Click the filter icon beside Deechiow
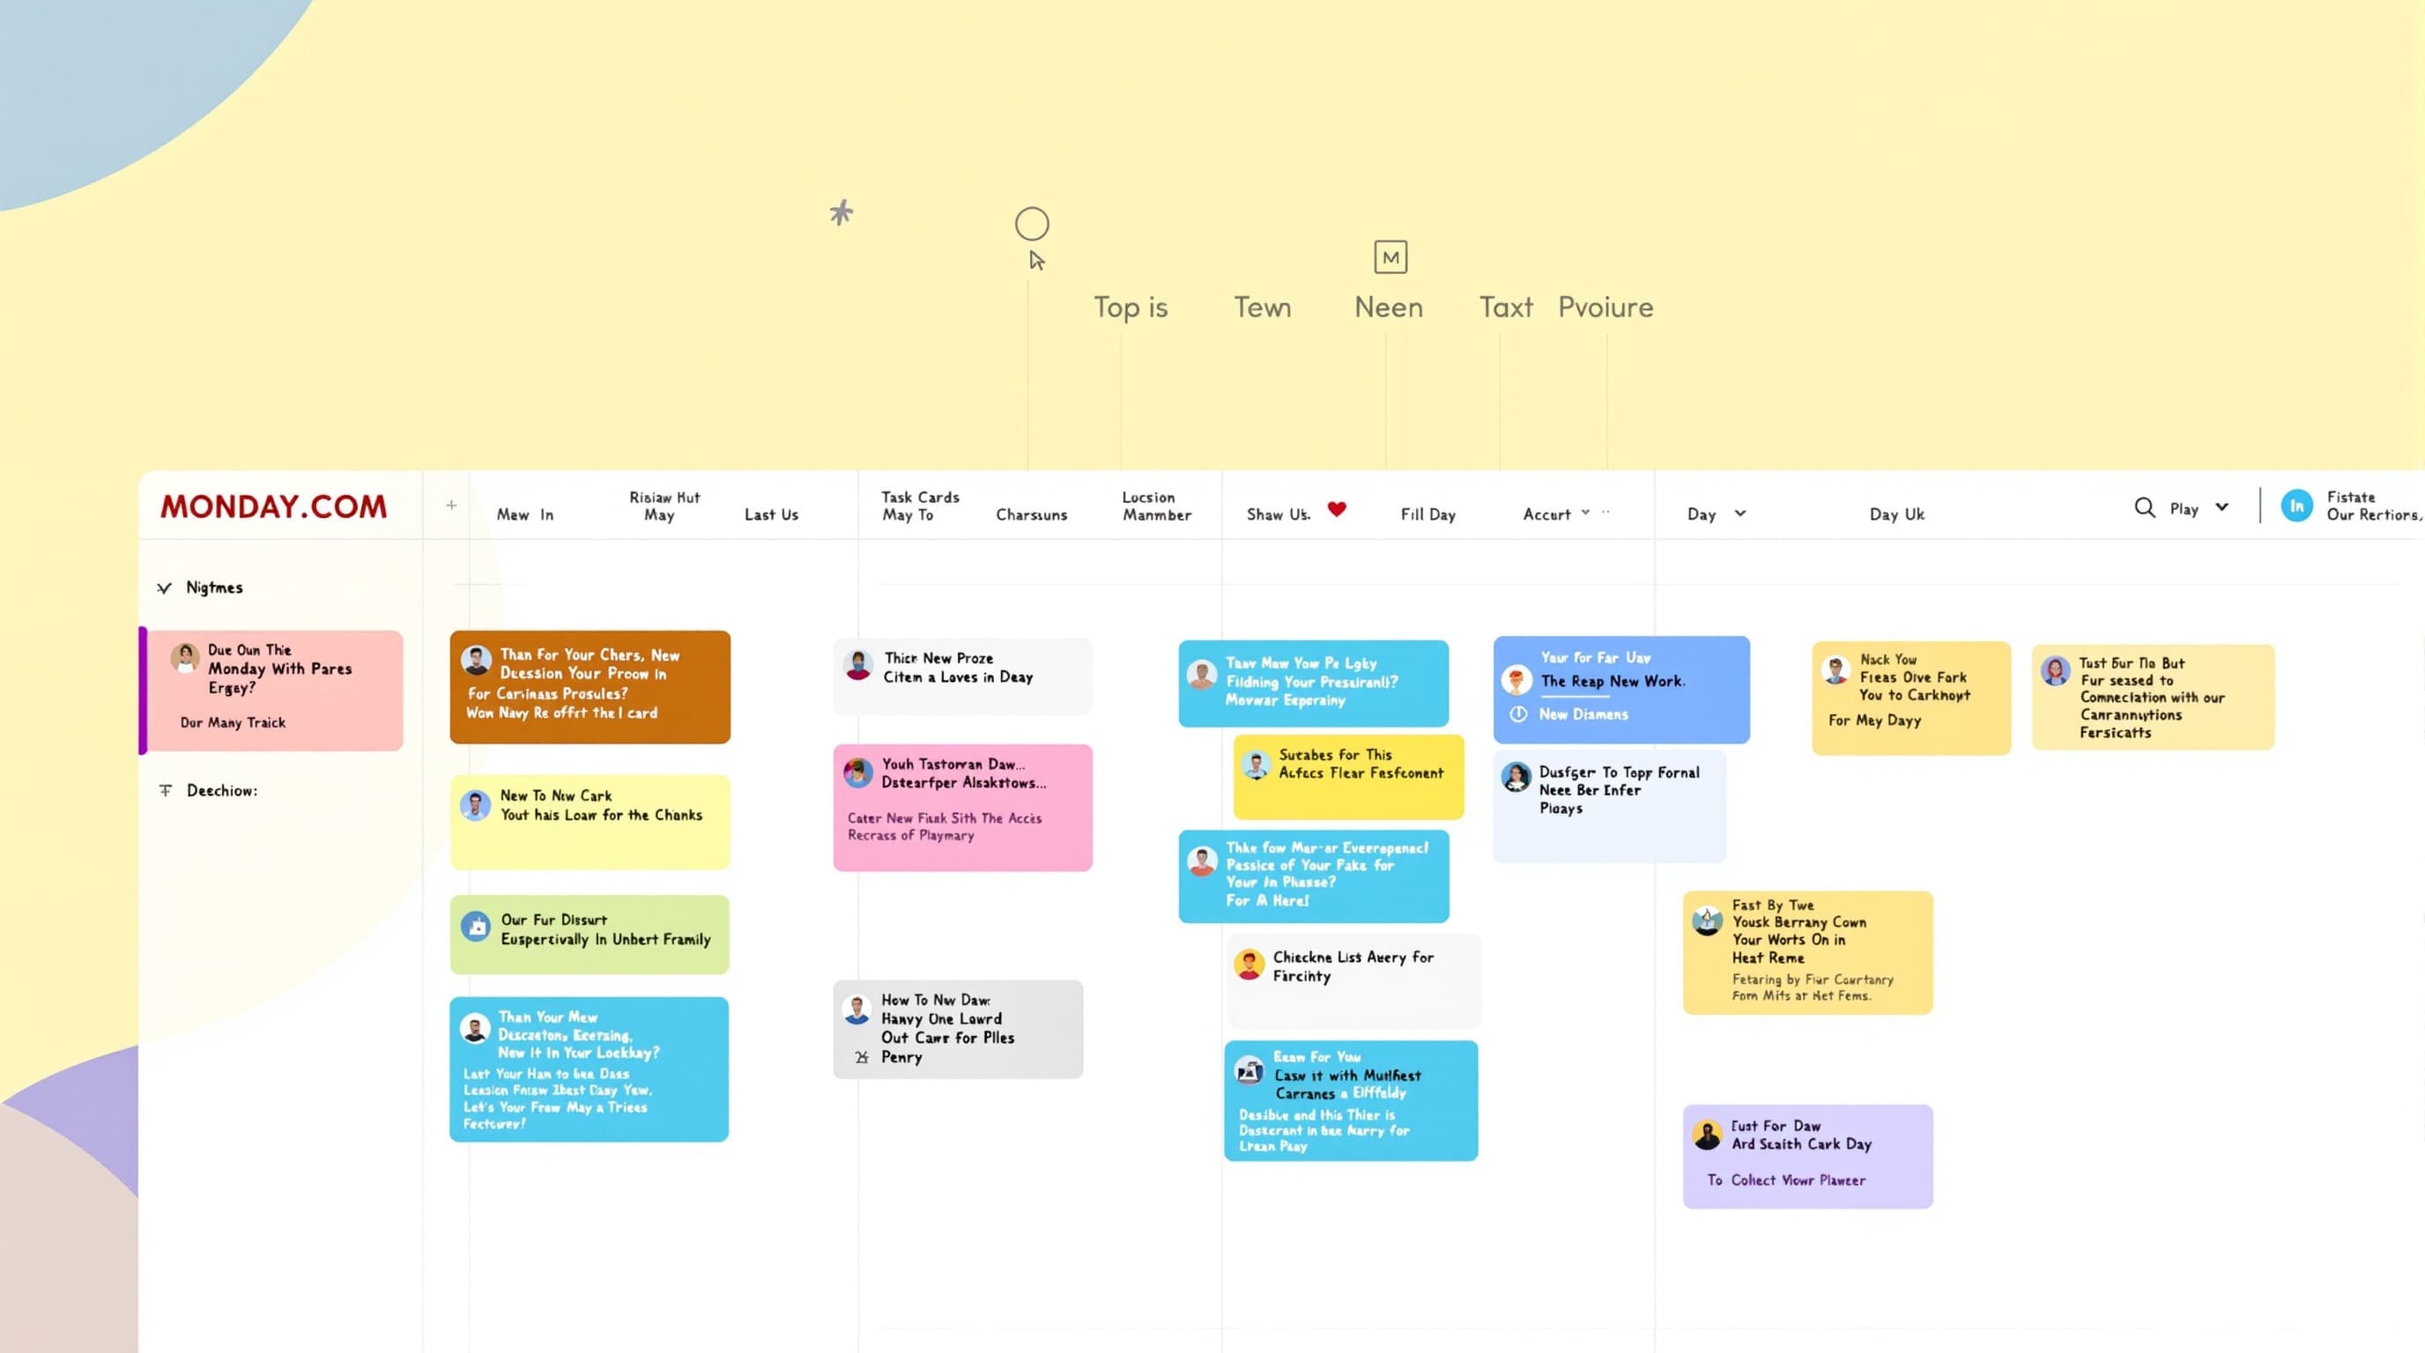 click(x=166, y=790)
